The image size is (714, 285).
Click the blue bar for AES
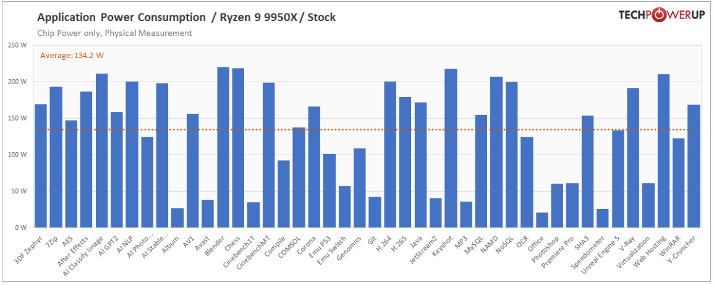pyautogui.click(x=71, y=174)
